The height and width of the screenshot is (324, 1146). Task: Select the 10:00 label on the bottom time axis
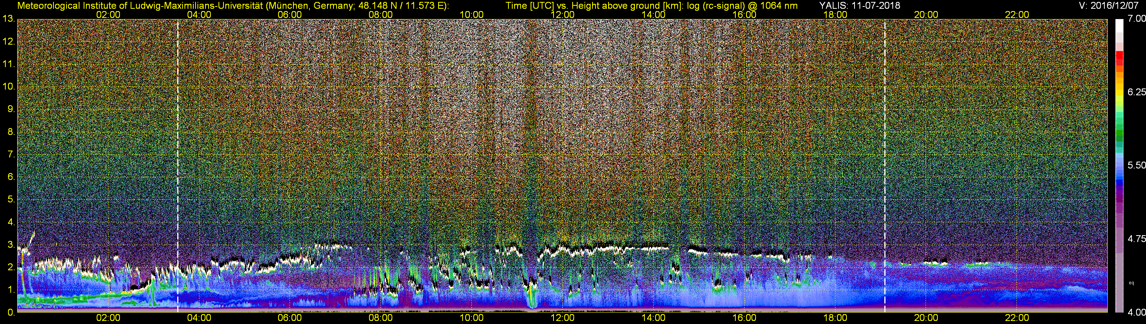tap(471, 318)
